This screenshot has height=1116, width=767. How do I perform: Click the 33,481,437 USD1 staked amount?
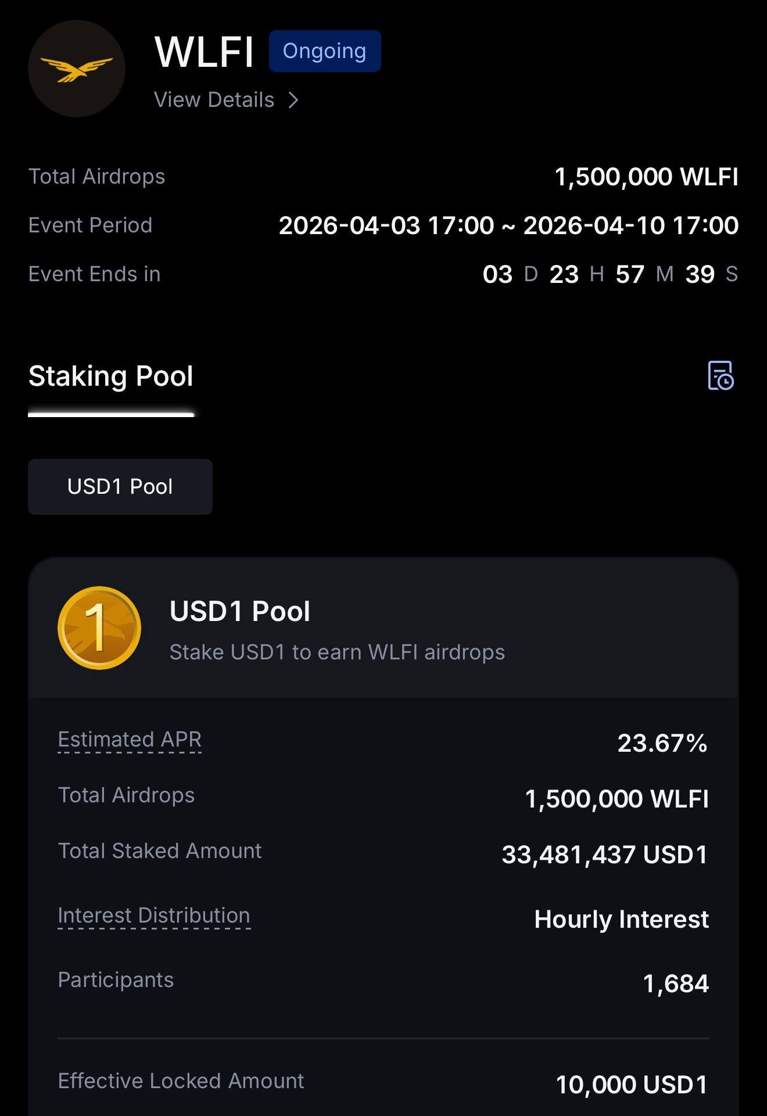pos(605,855)
